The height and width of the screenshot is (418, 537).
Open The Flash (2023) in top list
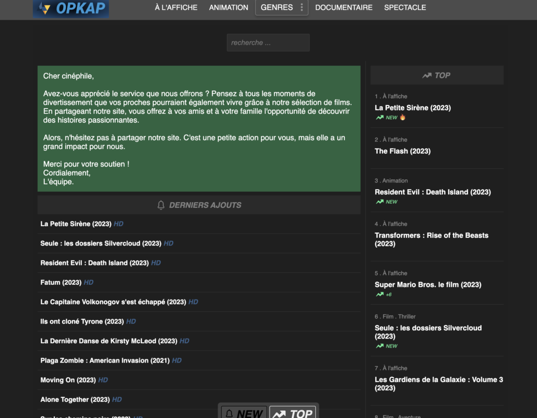402,151
